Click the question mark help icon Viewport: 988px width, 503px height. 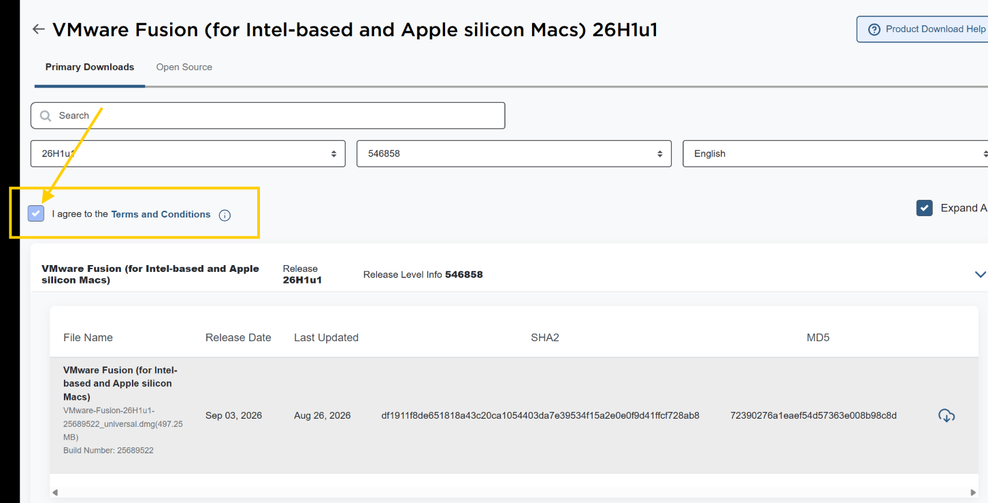[874, 29]
